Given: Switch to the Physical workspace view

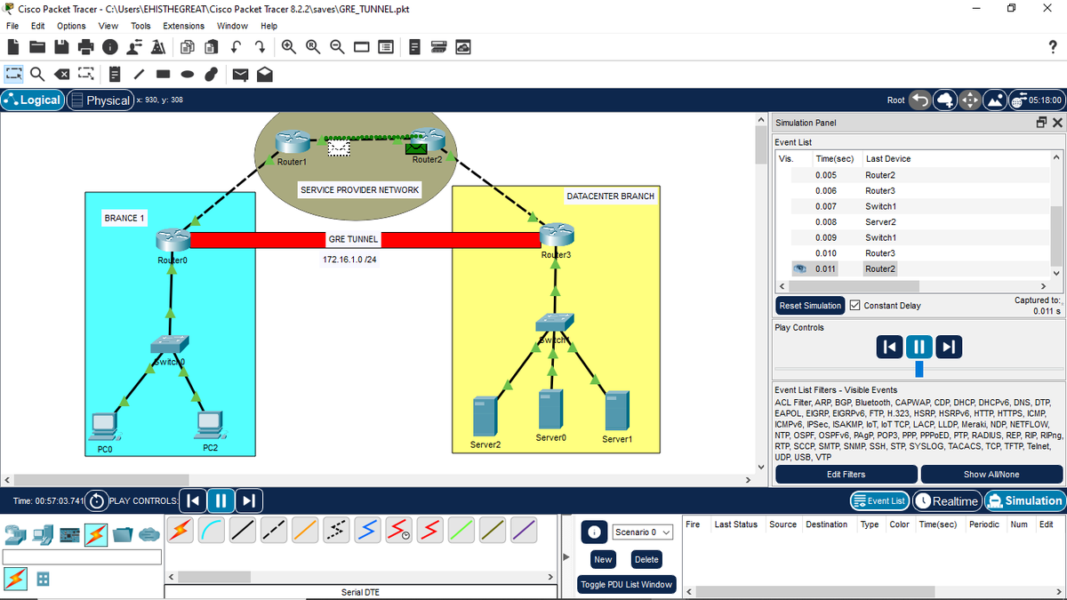Looking at the screenshot, I should point(100,100).
